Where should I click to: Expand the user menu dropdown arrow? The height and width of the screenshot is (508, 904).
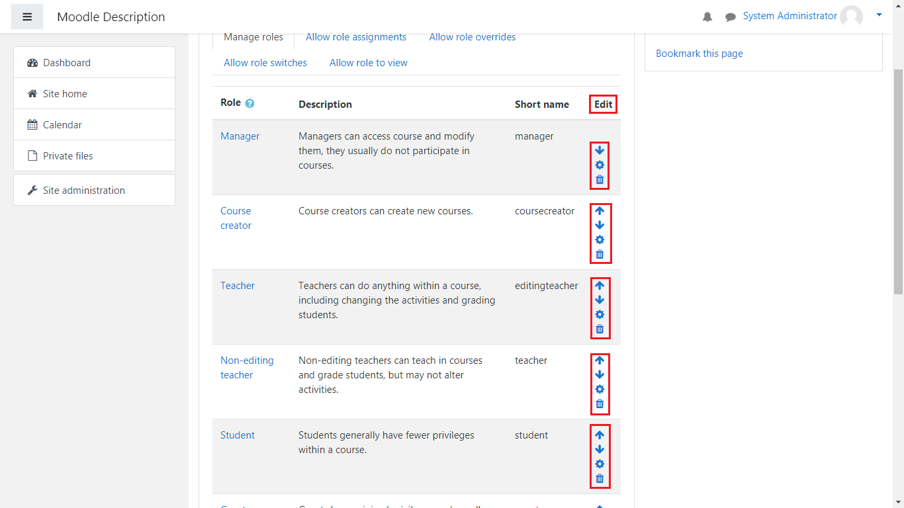pos(879,15)
